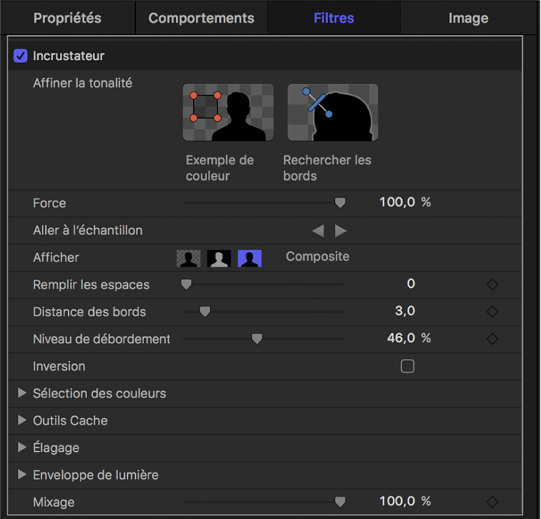Uncheck the Incrustateur filter checkbox
Image resolution: width=541 pixels, height=519 pixels.
click(x=20, y=55)
